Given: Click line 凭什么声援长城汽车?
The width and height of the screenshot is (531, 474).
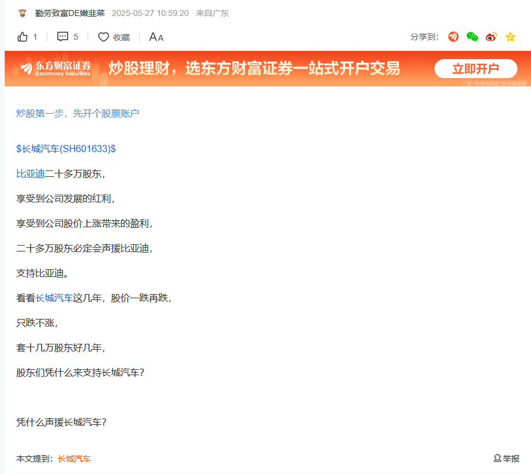Looking at the screenshot, I should [62, 422].
